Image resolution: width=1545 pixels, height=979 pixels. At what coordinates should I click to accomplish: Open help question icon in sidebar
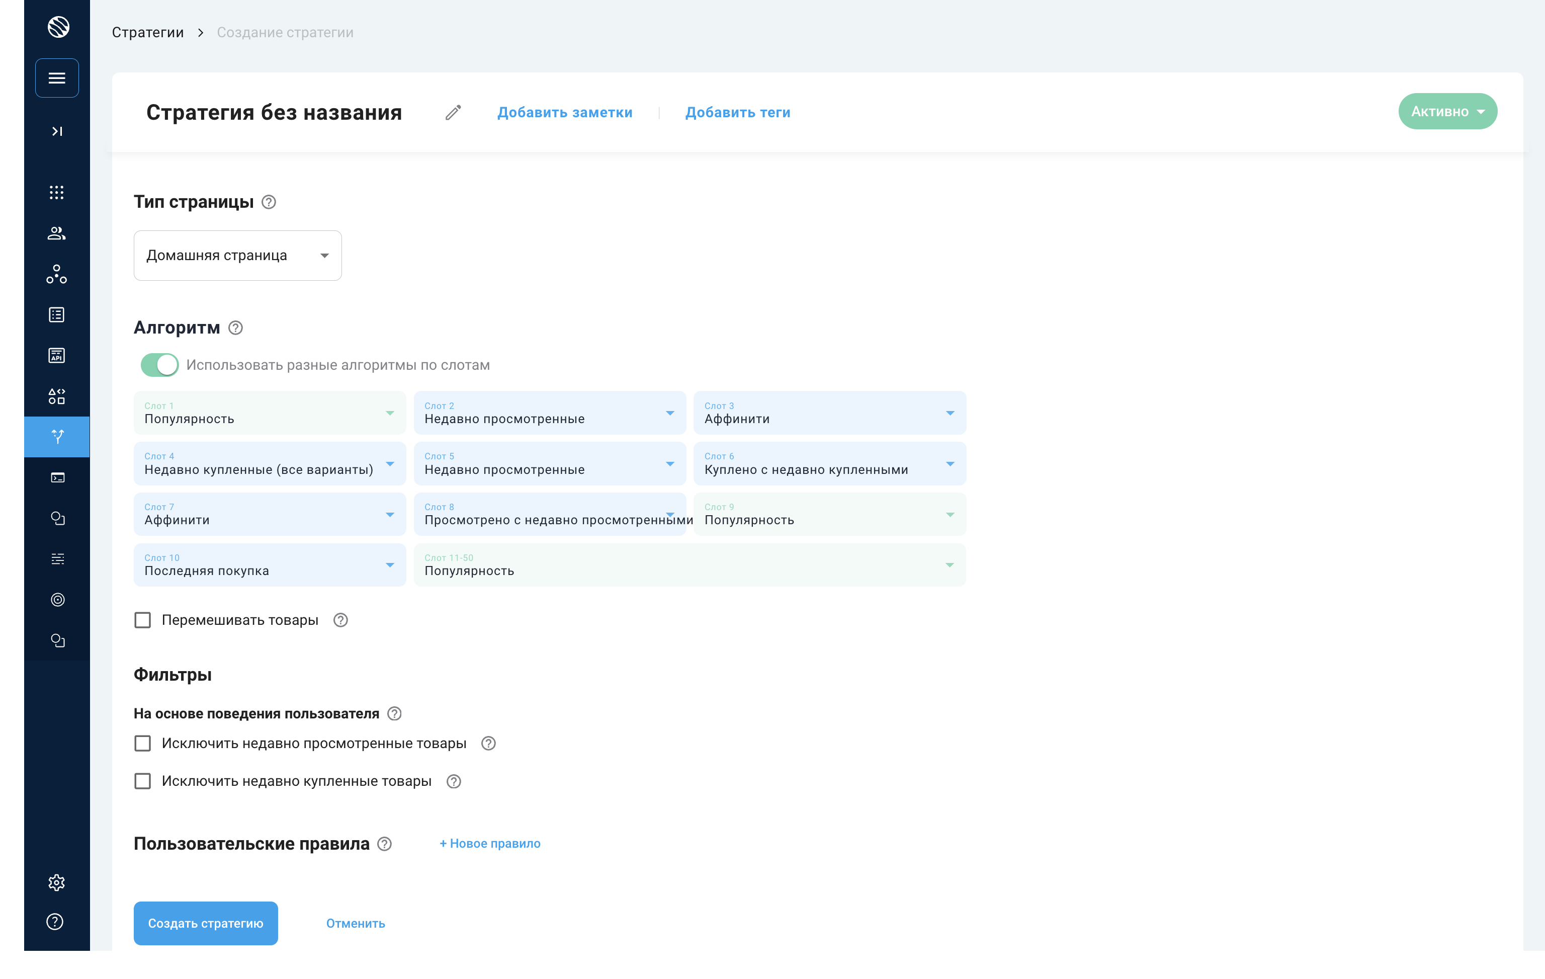pyautogui.click(x=55, y=921)
